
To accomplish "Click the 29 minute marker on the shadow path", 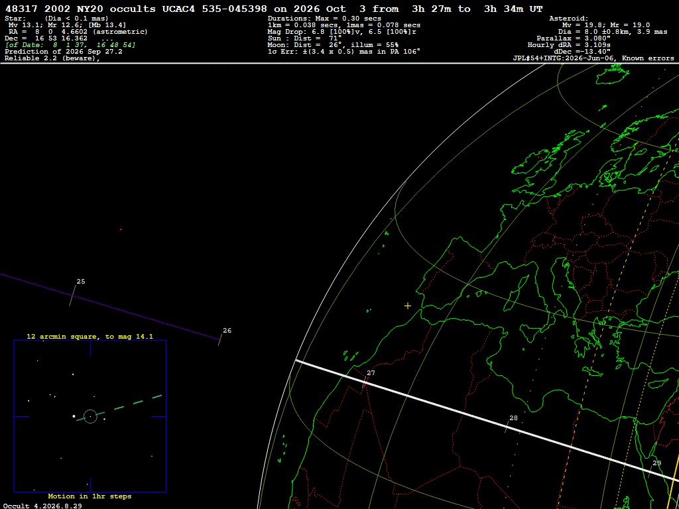I will [x=652, y=469].
